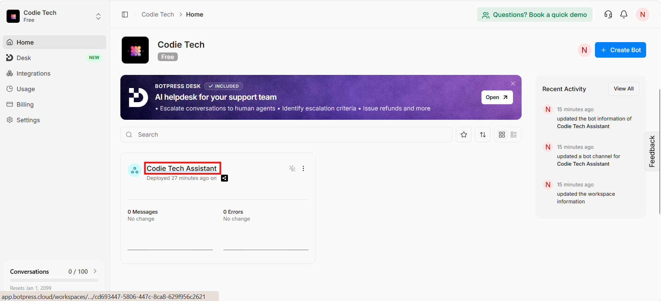Click the Codie Tech breadcrumb link

point(158,14)
